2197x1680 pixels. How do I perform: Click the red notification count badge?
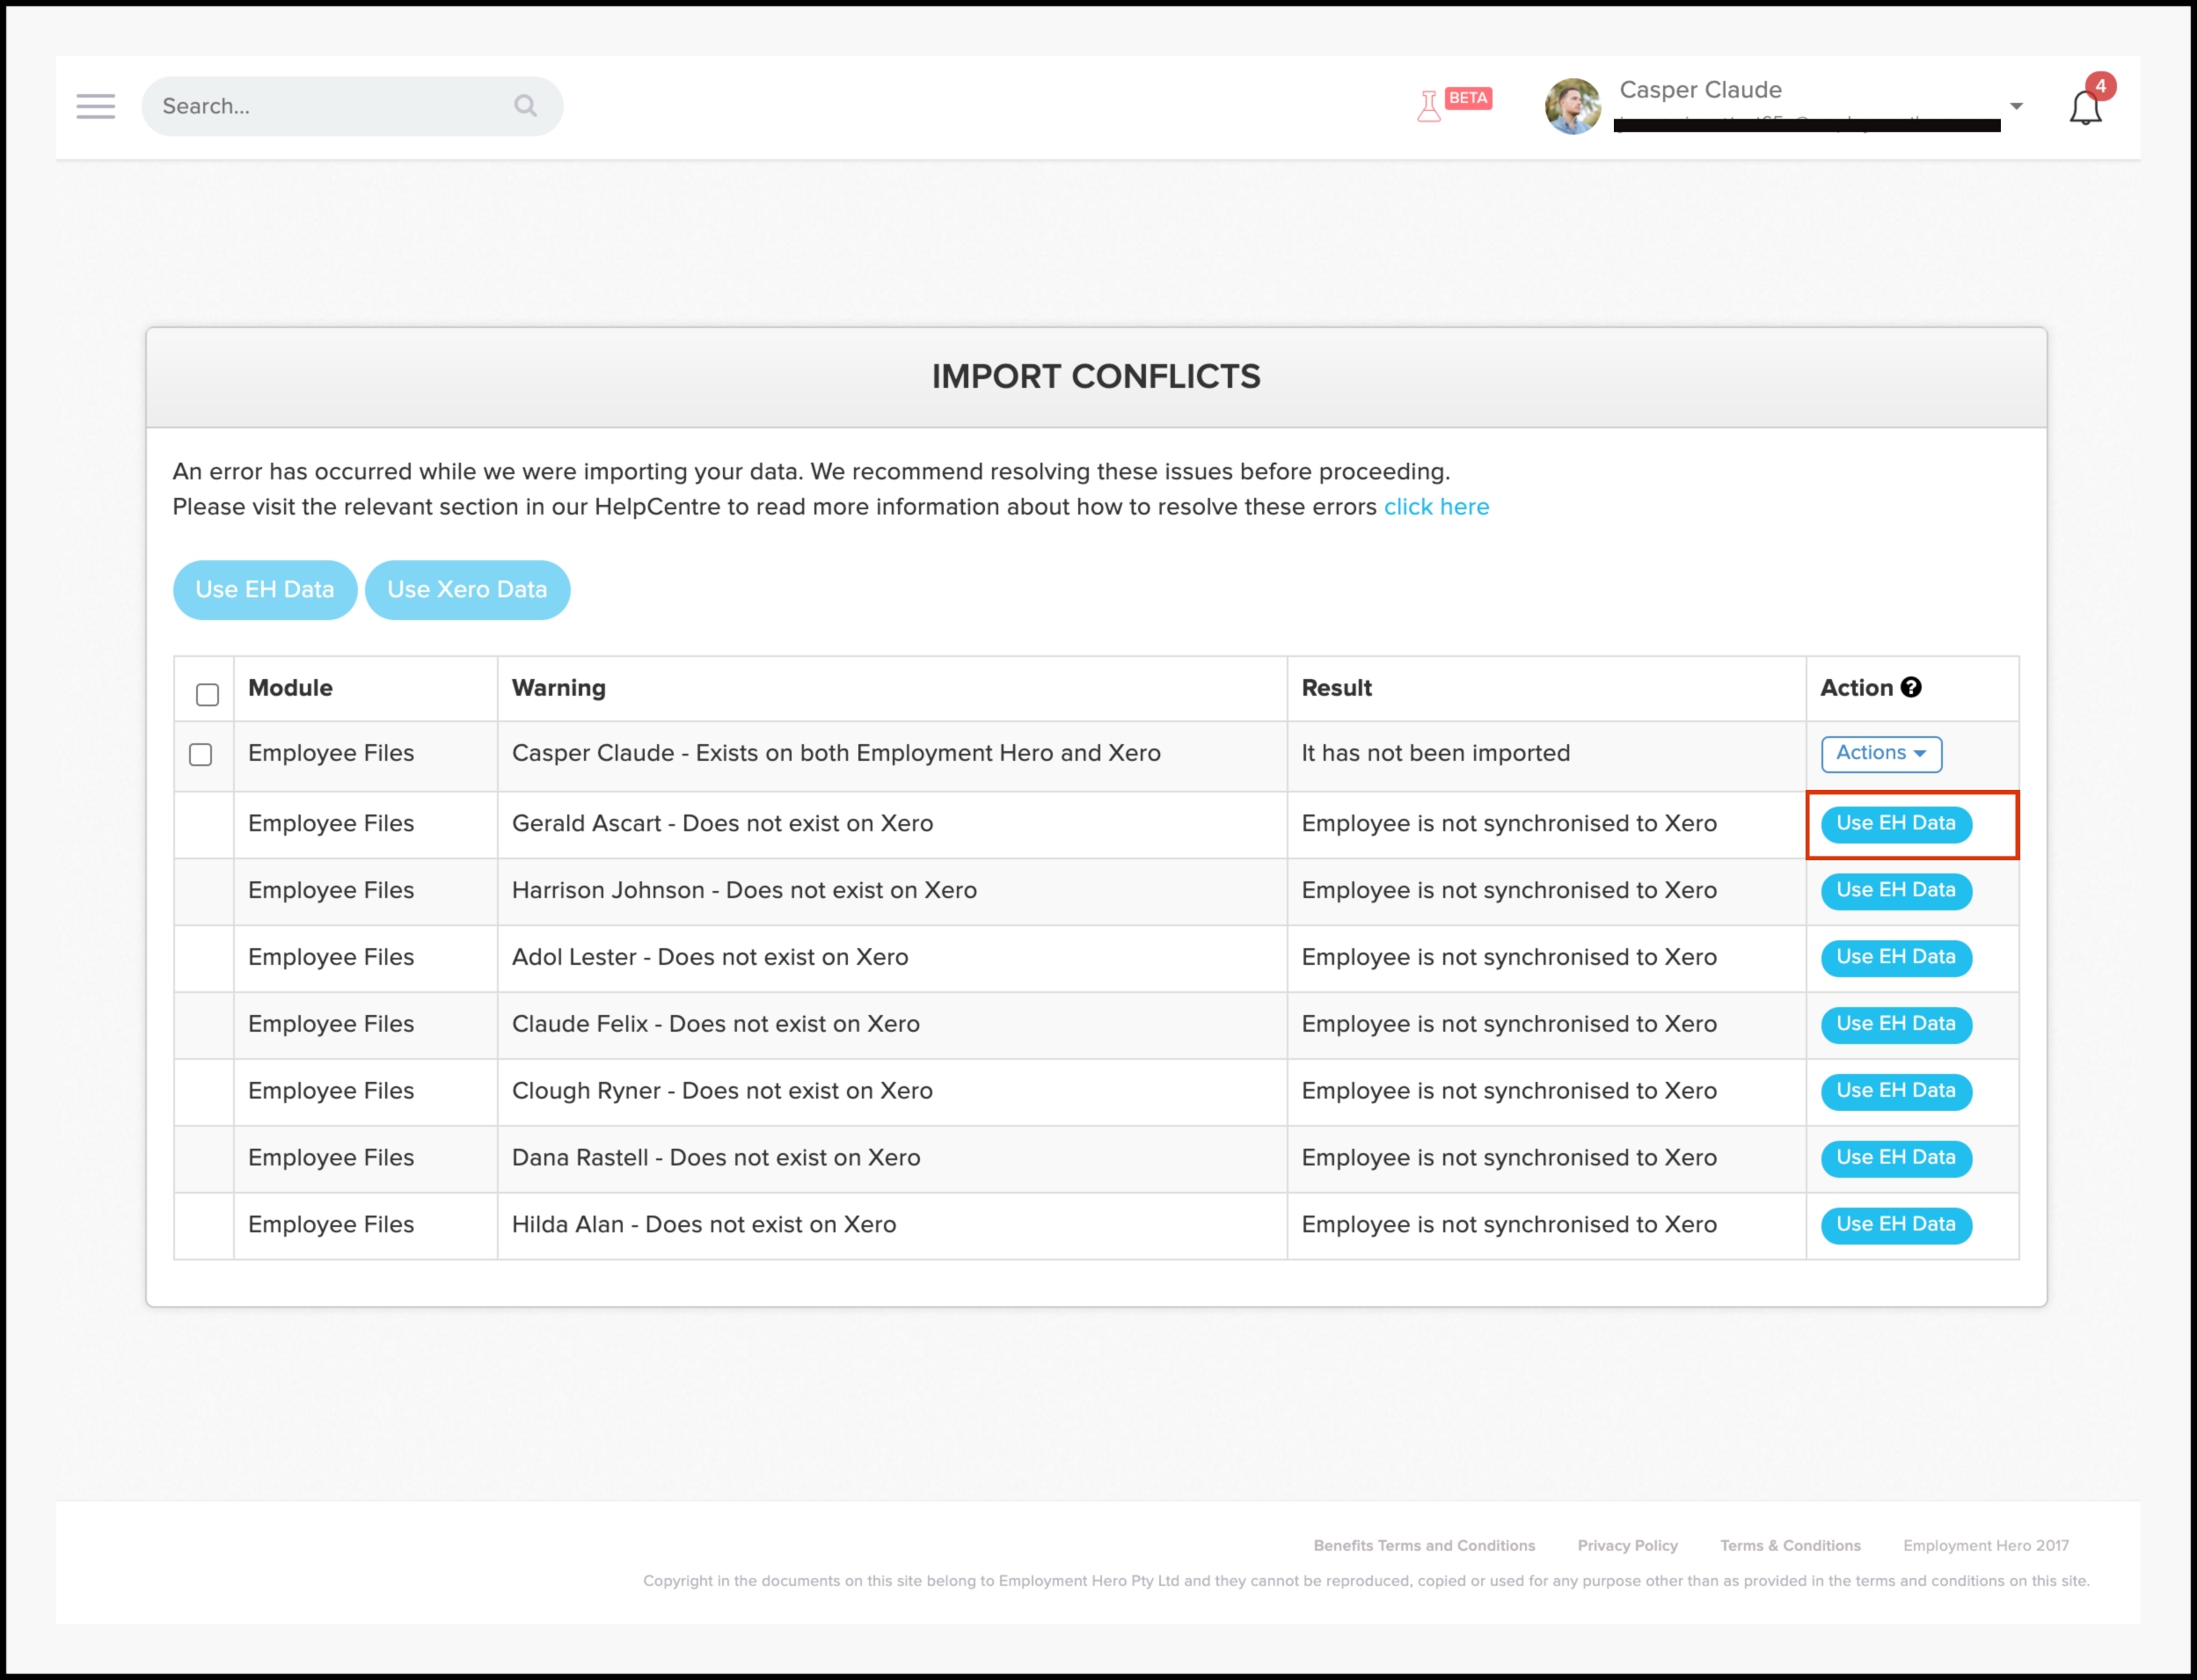(2100, 86)
